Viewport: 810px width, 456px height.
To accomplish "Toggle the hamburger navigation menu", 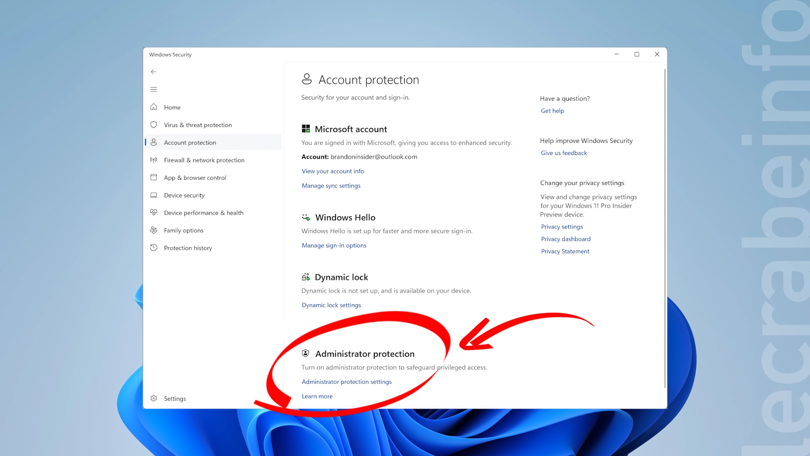I will [x=154, y=90].
